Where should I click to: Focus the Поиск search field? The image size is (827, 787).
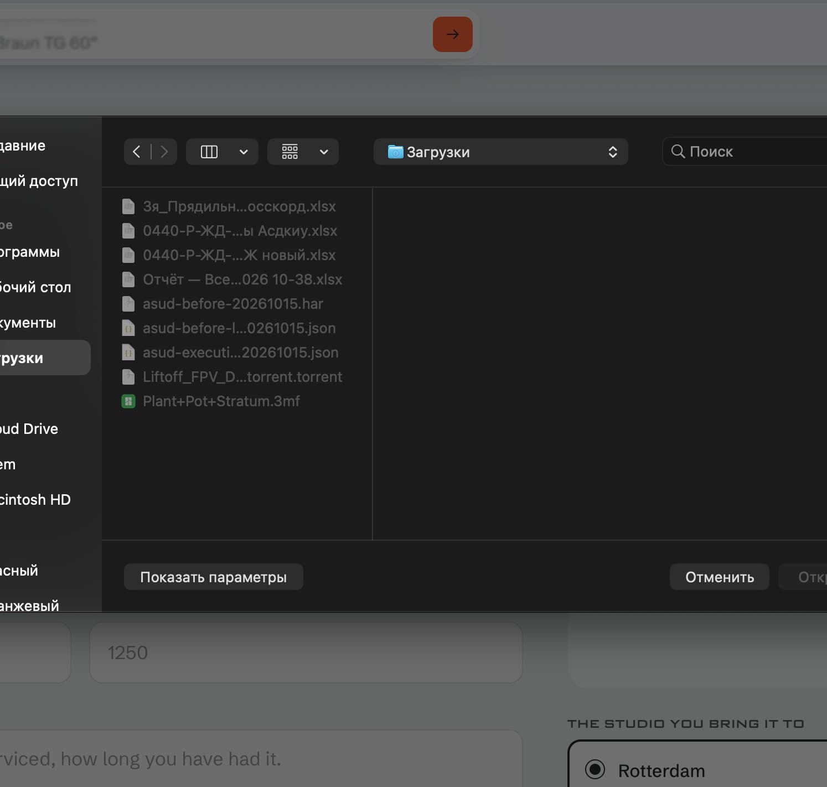pyautogui.click(x=745, y=152)
